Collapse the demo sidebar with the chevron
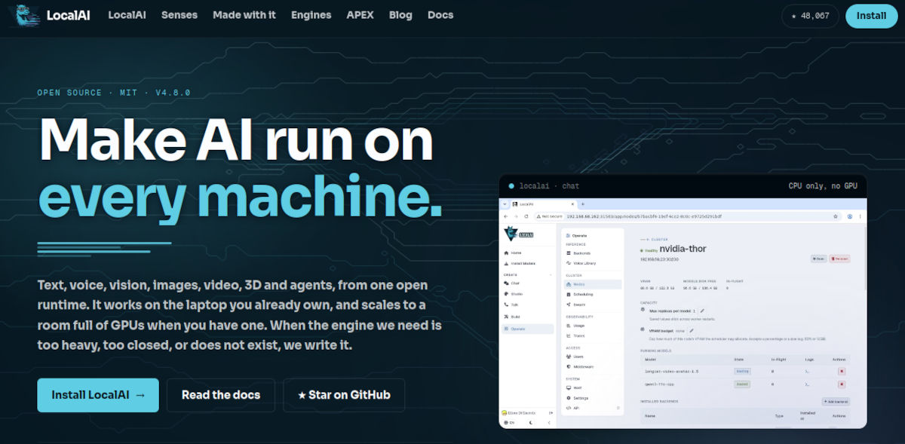 (x=549, y=422)
